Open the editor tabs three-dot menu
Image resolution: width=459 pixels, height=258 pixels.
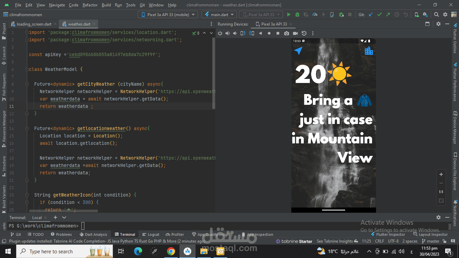[x=211, y=24]
